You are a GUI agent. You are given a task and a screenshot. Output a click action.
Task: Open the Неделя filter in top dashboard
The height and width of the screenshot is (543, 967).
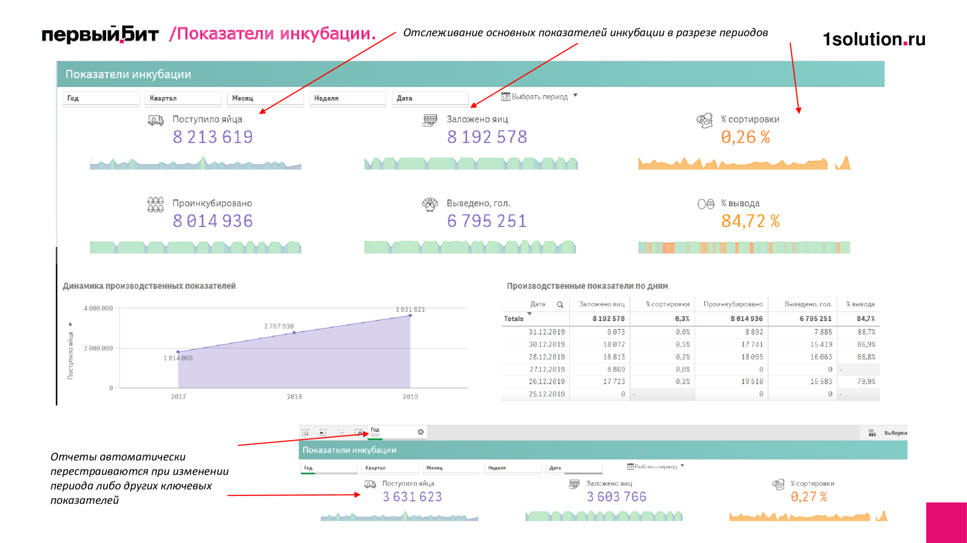click(x=348, y=98)
